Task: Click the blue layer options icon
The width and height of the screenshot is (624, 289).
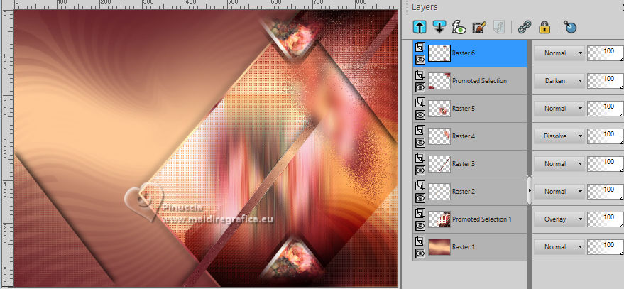Action: 570,27
